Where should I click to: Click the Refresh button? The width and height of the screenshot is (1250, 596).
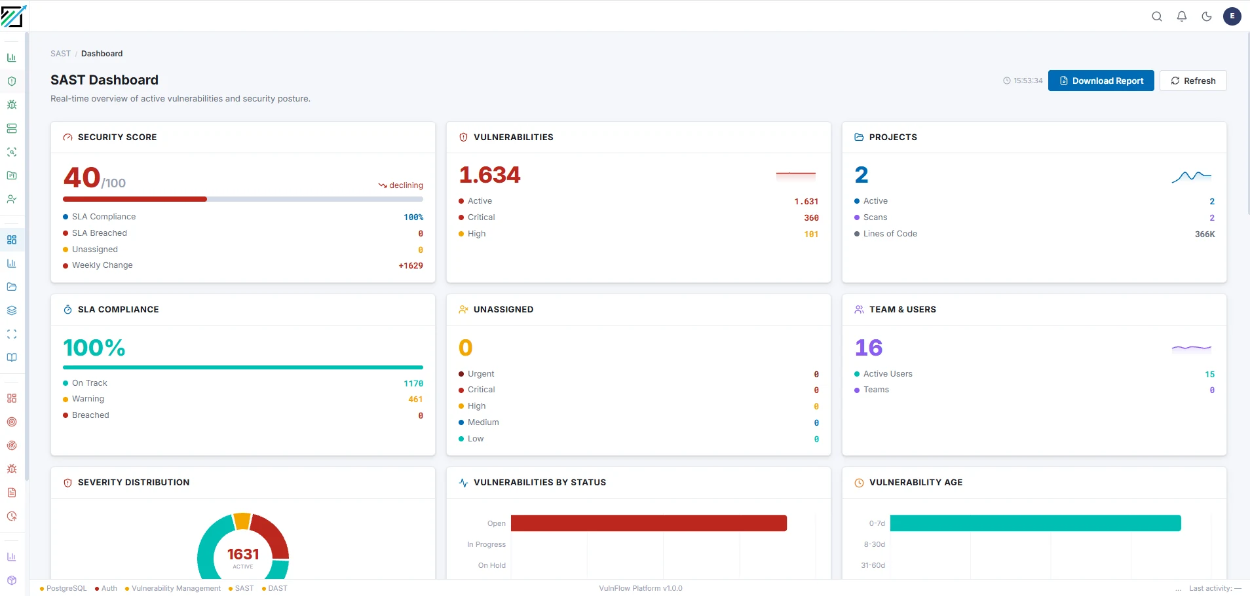(1193, 81)
